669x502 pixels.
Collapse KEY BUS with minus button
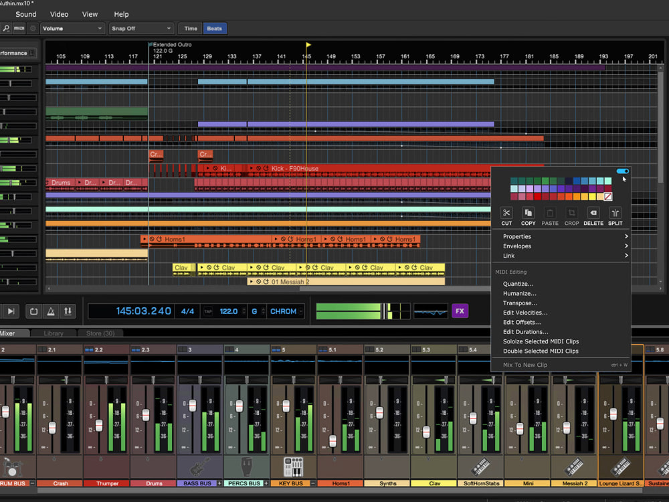(x=313, y=484)
